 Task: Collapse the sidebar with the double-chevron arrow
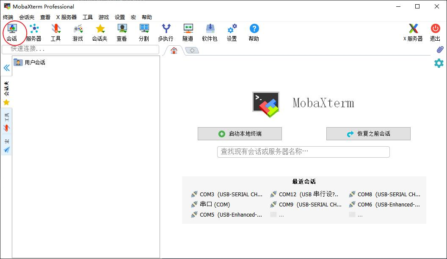pyautogui.click(x=6, y=68)
